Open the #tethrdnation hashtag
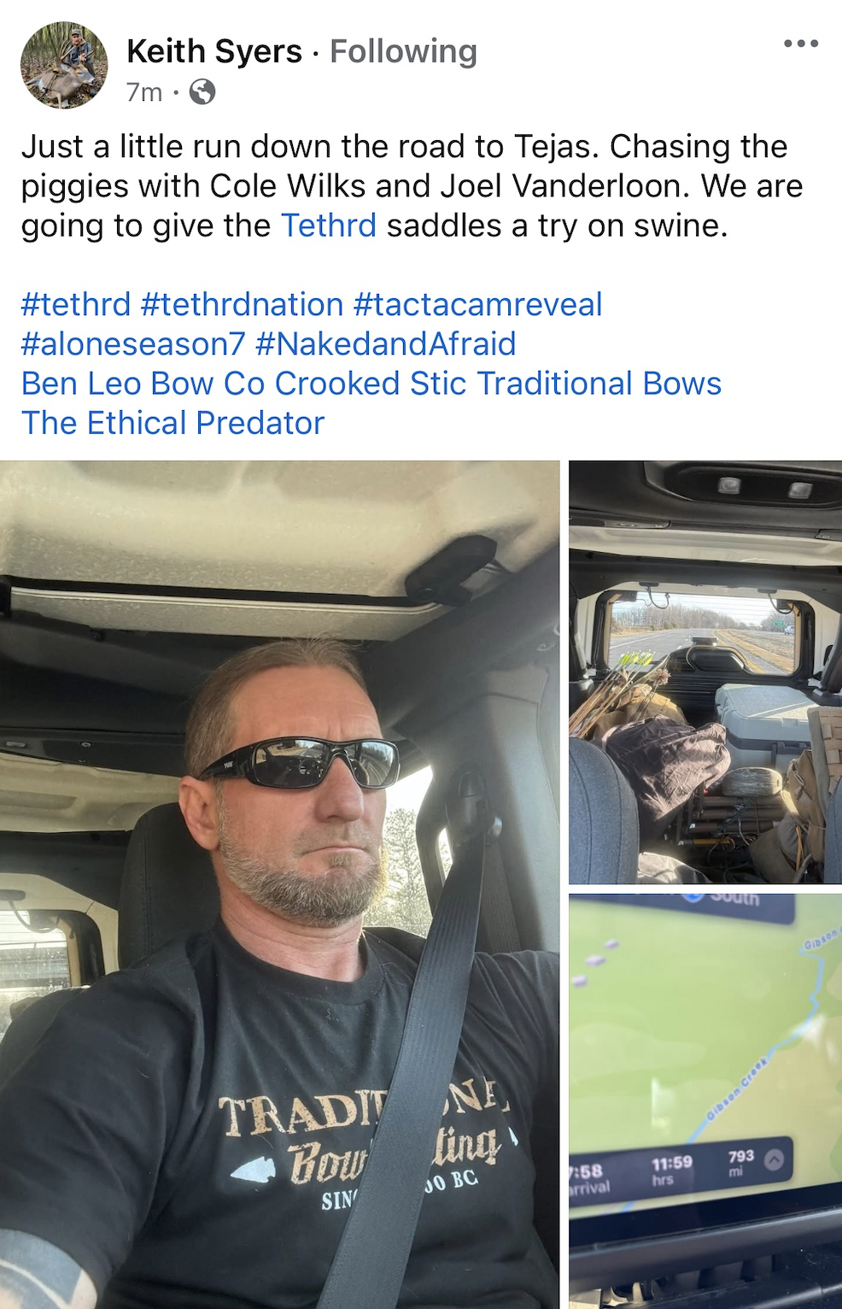Viewport: 842px width, 1309px height. coord(242,304)
